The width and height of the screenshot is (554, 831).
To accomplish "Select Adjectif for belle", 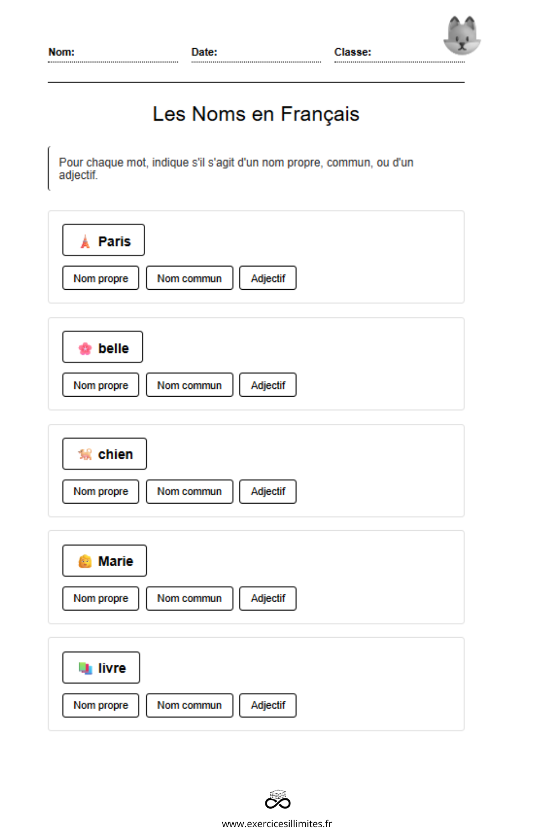I will point(268,385).
